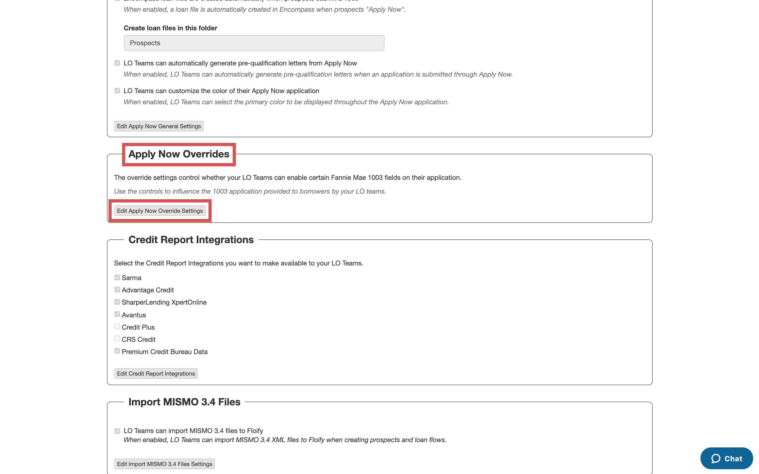Viewport: 759px width, 474px height.
Task: Disable pre-qualification letters from Apply Now
Action: 117,63
